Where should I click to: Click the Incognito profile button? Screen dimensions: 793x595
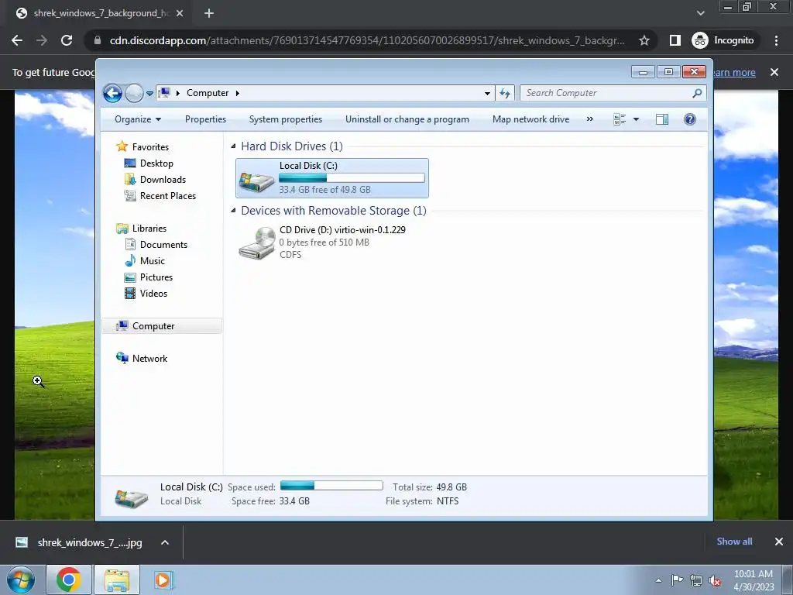click(x=723, y=40)
